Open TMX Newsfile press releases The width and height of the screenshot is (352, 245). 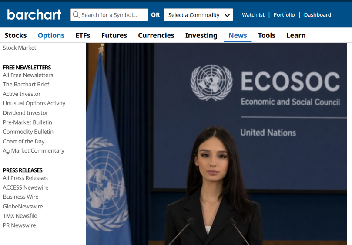coord(20,216)
